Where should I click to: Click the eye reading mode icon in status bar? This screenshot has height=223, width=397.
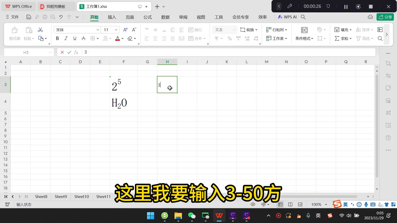pos(253,204)
